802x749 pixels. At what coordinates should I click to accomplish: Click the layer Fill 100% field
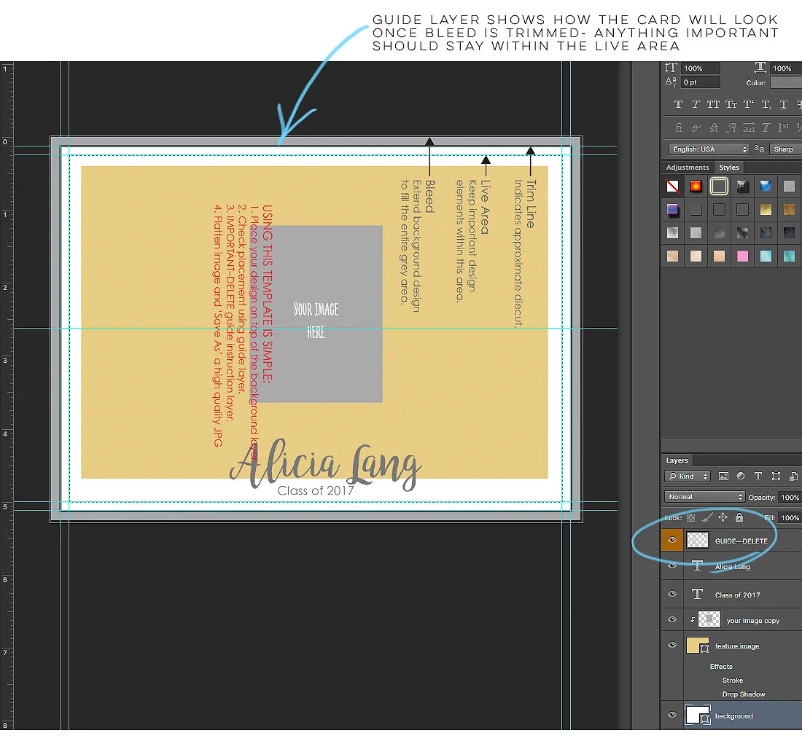coord(790,517)
